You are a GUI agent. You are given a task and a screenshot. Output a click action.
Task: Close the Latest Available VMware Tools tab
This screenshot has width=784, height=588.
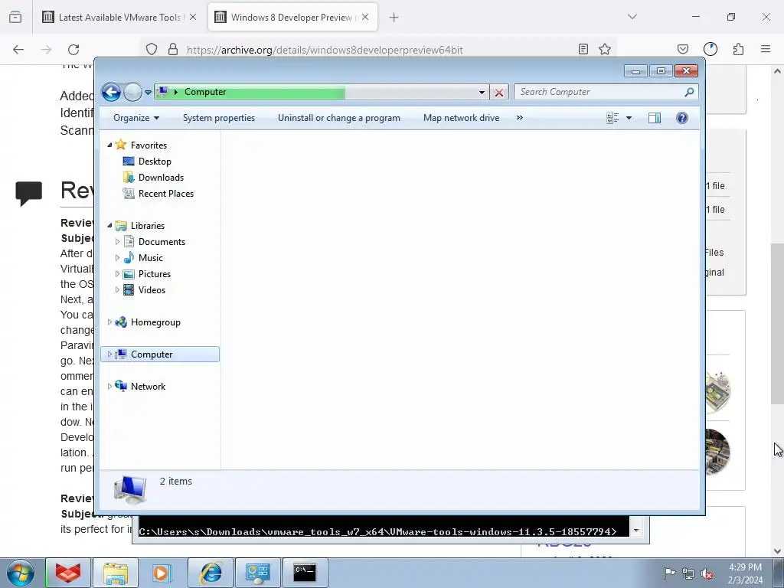point(193,17)
